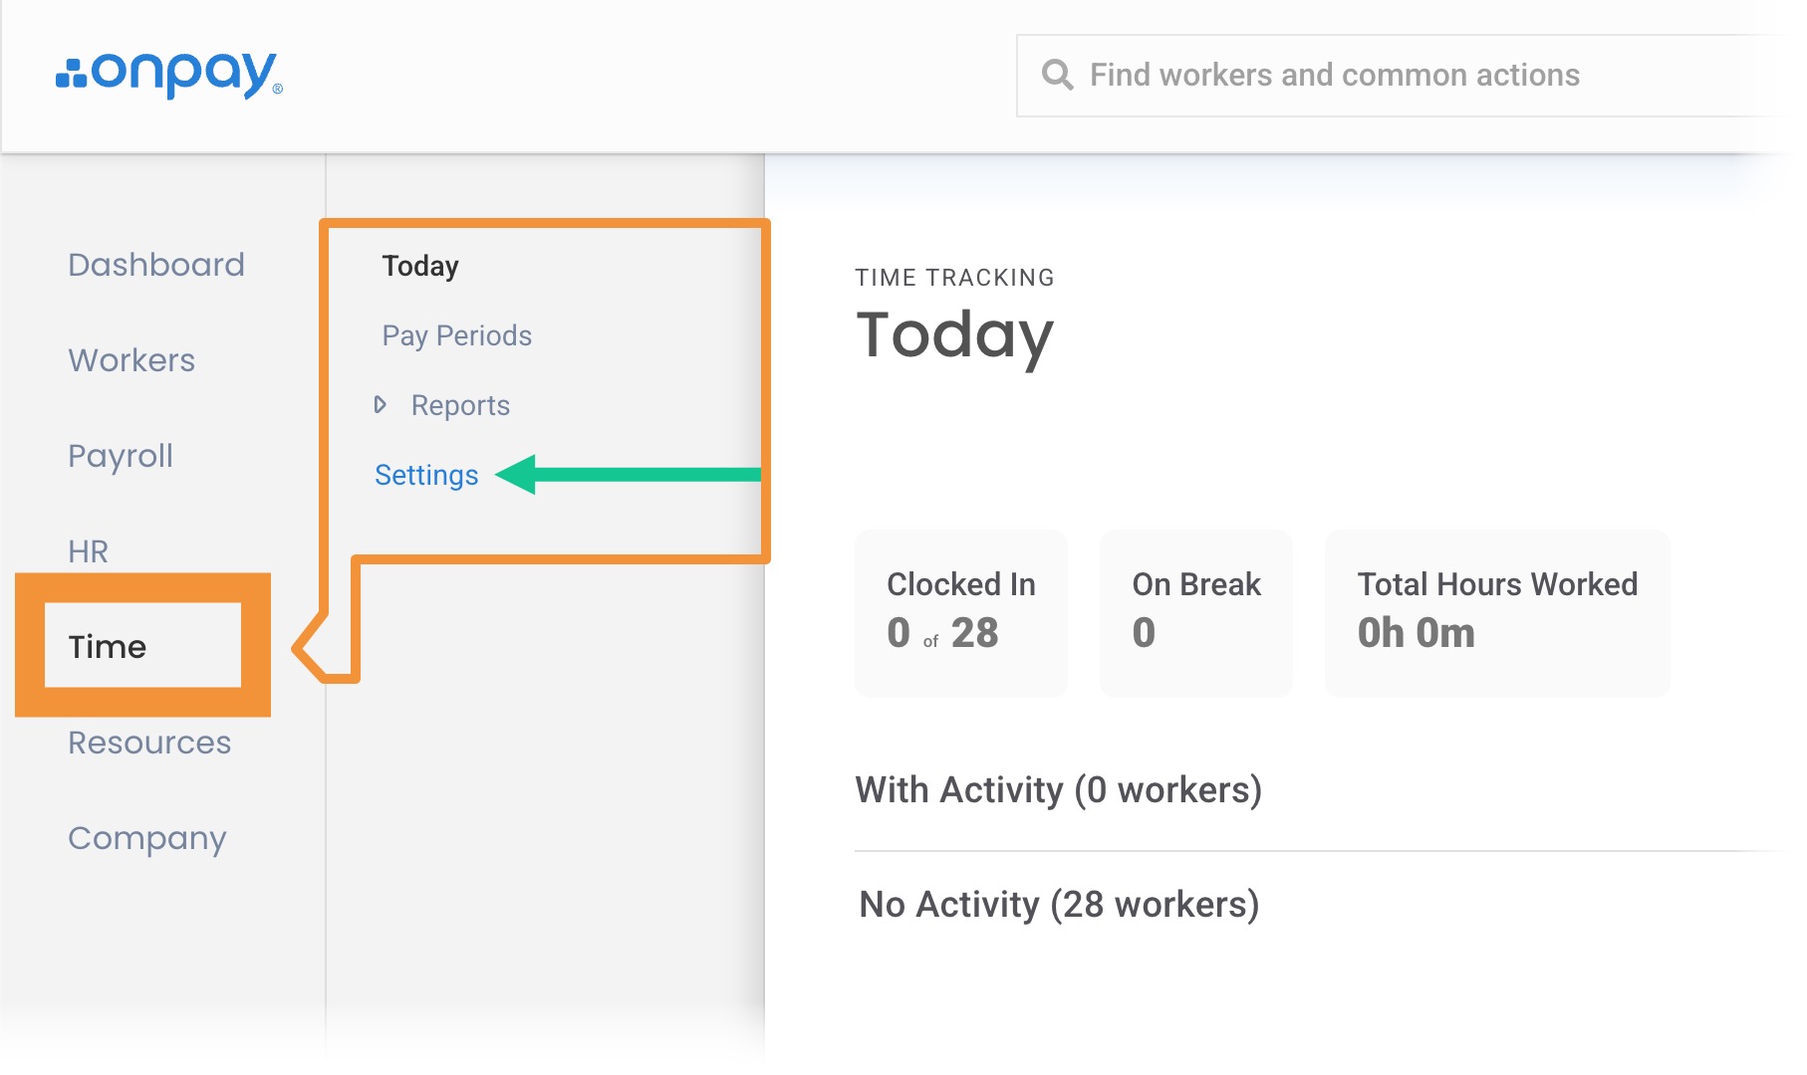The height and width of the screenshot is (1075, 1807).
Task: Click the search magnifier icon
Action: click(1057, 75)
